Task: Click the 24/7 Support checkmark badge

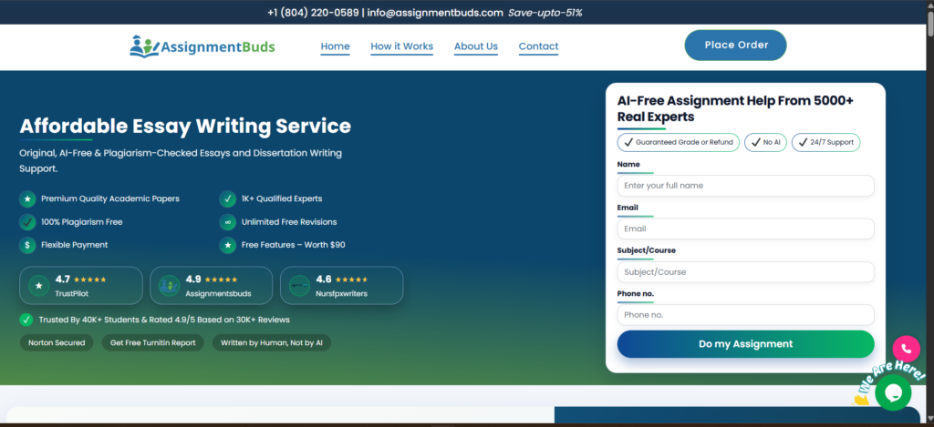Action: pos(825,142)
